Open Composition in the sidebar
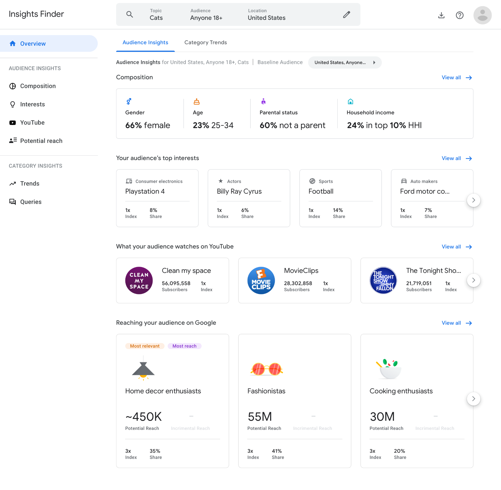 click(x=38, y=86)
